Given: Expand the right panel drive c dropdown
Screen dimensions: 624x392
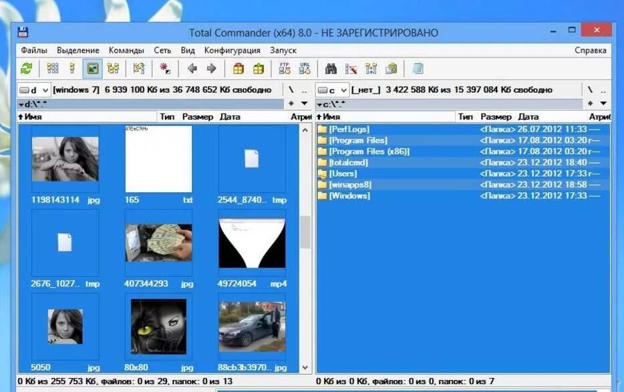Looking at the screenshot, I should pyautogui.click(x=343, y=90).
